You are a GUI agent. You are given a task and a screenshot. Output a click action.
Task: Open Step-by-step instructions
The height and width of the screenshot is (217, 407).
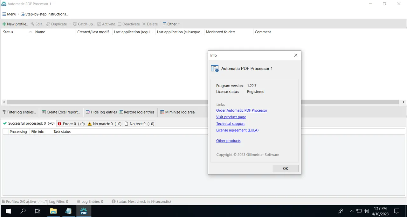click(45, 14)
